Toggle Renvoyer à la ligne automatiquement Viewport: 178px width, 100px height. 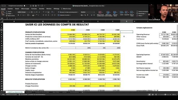point(68,12)
